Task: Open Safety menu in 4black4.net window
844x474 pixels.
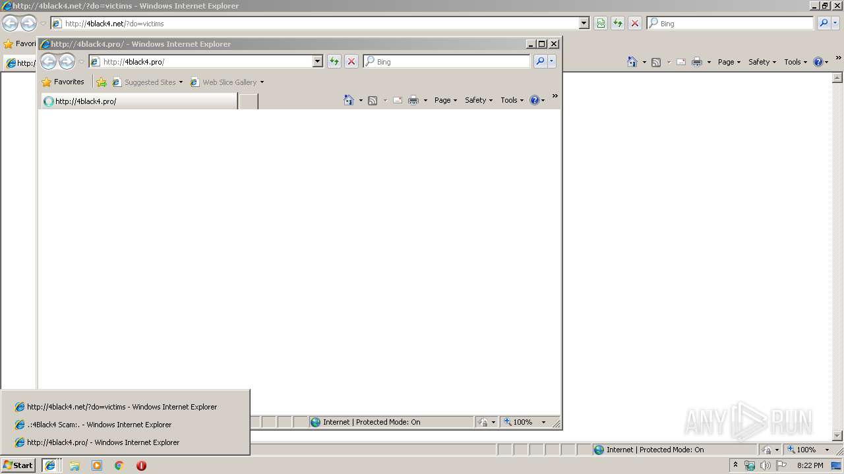Action: tap(762, 62)
